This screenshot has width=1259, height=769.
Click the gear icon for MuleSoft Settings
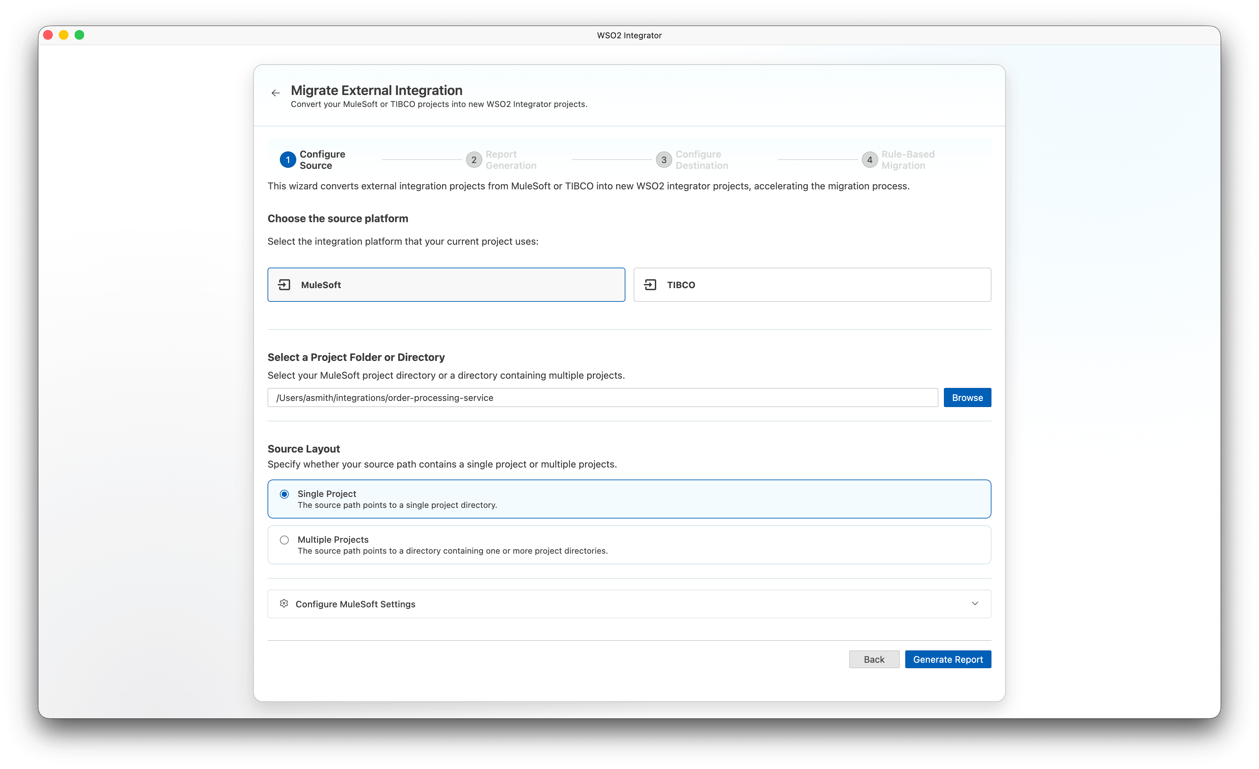tap(284, 604)
